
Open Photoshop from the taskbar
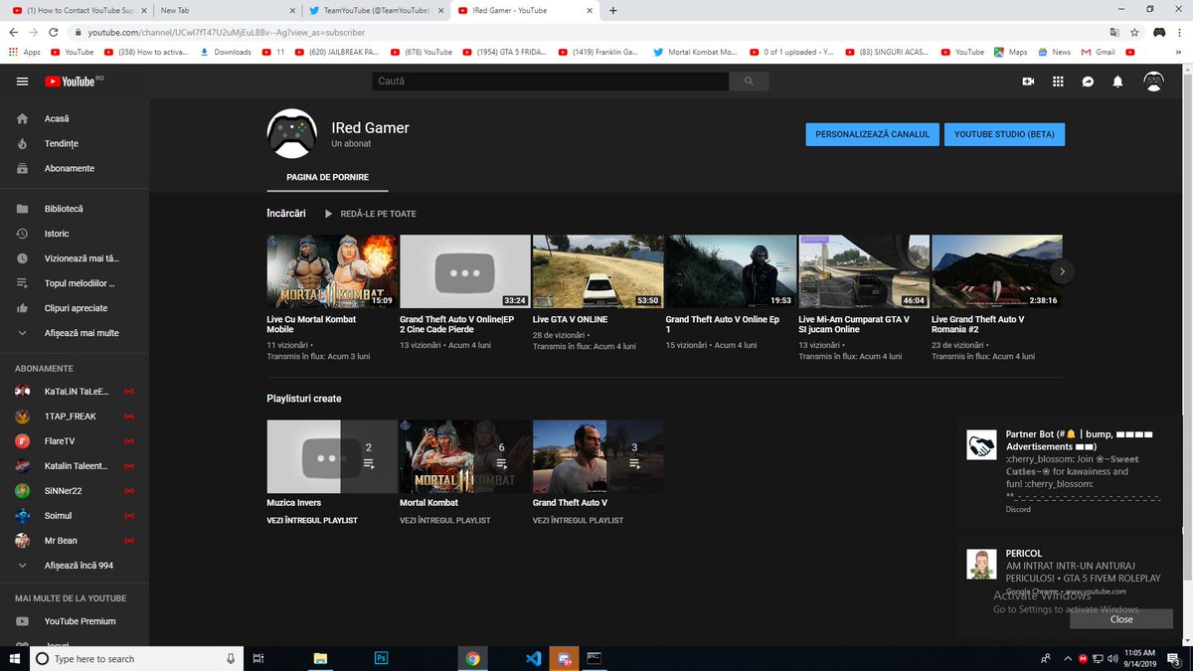click(x=381, y=658)
